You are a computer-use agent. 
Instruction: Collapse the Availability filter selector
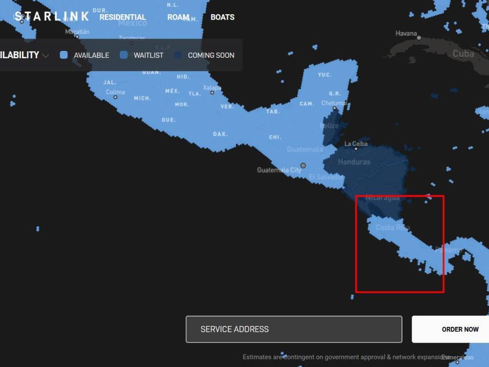(45, 55)
